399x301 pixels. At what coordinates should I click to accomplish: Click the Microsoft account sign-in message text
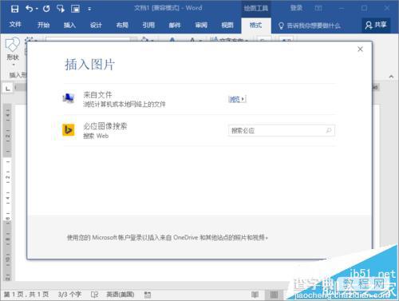168,237
